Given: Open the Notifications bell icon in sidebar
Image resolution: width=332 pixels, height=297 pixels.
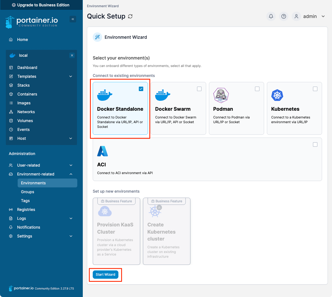Looking at the screenshot, I should click(11, 227).
